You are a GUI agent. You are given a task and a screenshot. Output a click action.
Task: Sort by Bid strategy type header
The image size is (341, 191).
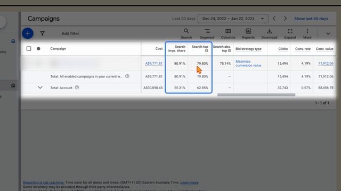coord(248,49)
